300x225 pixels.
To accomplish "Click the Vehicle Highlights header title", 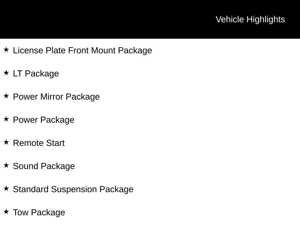I will pyautogui.click(x=250, y=19).
